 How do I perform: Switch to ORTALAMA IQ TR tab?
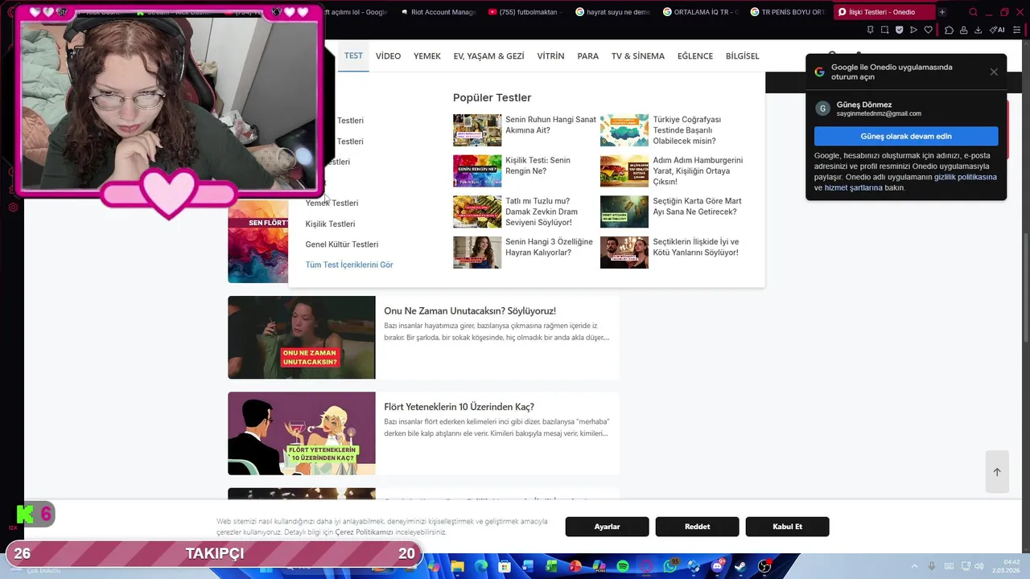point(698,12)
